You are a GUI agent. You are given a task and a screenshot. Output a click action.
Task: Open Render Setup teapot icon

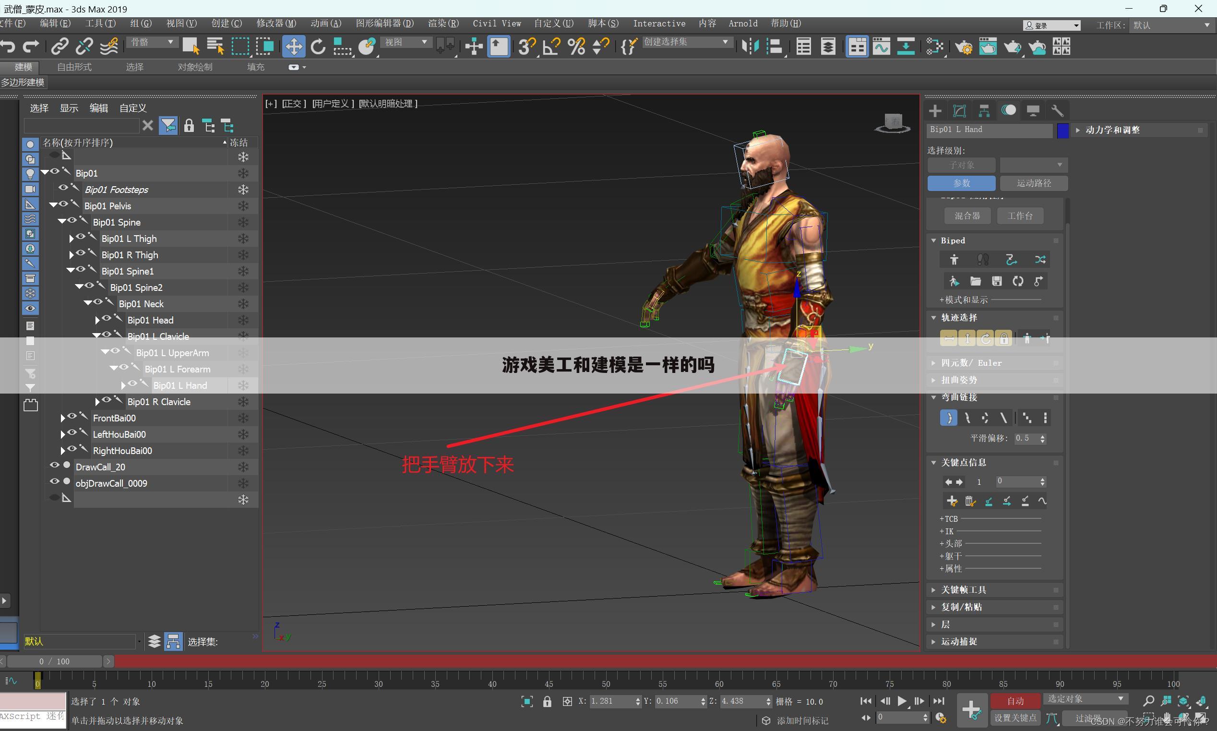point(964,47)
